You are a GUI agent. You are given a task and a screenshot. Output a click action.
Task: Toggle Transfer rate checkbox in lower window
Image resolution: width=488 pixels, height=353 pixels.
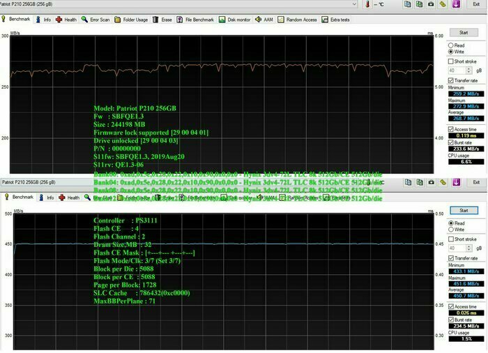tap(450, 258)
